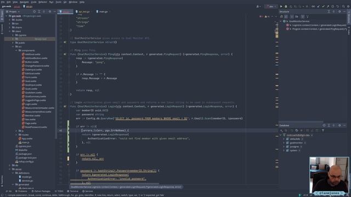Toggle the fifth button in the Structure panel toolbar
The height and width of the screenshot is (197, 351).
click(x=303, y=16)
